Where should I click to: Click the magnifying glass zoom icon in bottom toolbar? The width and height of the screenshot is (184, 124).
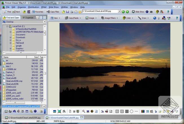pyautogui.click(x=84, y=111)
